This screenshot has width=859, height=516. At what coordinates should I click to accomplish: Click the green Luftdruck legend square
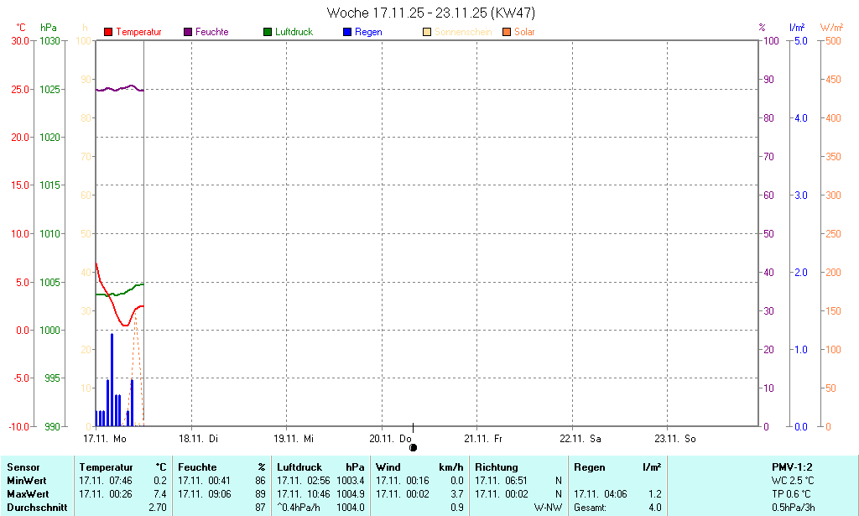pos(268,32)
